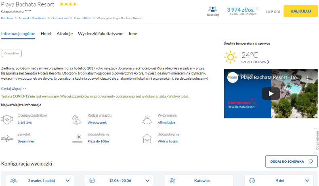The width and height of the screenshot is (319, 186).
Task: Click the Dreamliner aircraft link
Action: pos(26,141)
